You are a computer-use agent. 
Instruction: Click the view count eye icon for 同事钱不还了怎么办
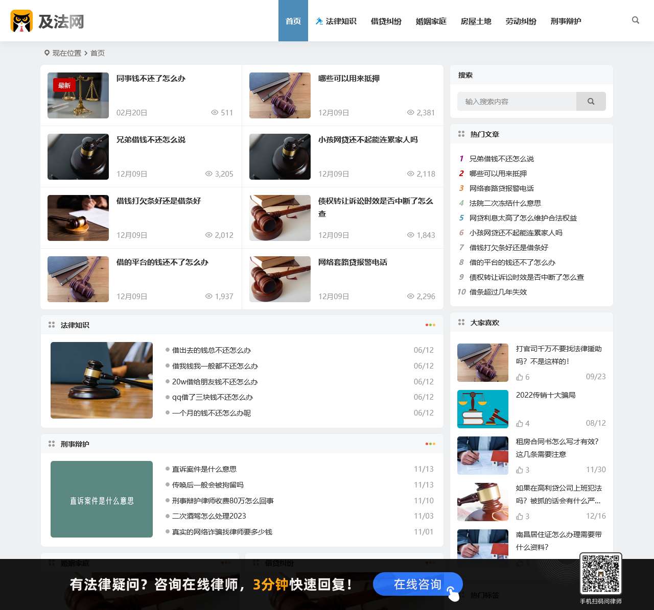tap(215, 113)
